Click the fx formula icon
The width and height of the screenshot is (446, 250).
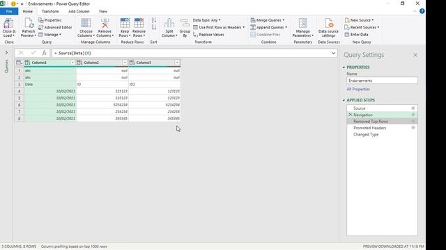pos(44,53)
